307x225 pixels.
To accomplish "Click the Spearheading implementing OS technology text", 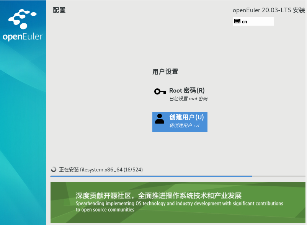I will coord(180,206).
